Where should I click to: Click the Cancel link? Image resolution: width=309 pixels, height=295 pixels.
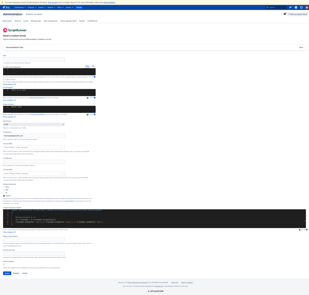[x=25, y=273]
